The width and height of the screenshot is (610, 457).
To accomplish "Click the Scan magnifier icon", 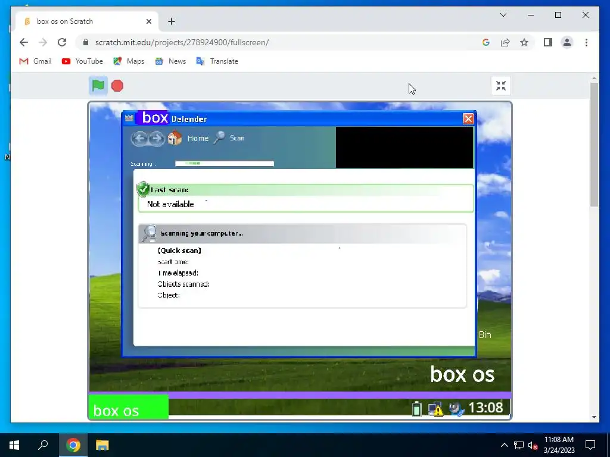I will pyautogui.click(x=219, y=137).
